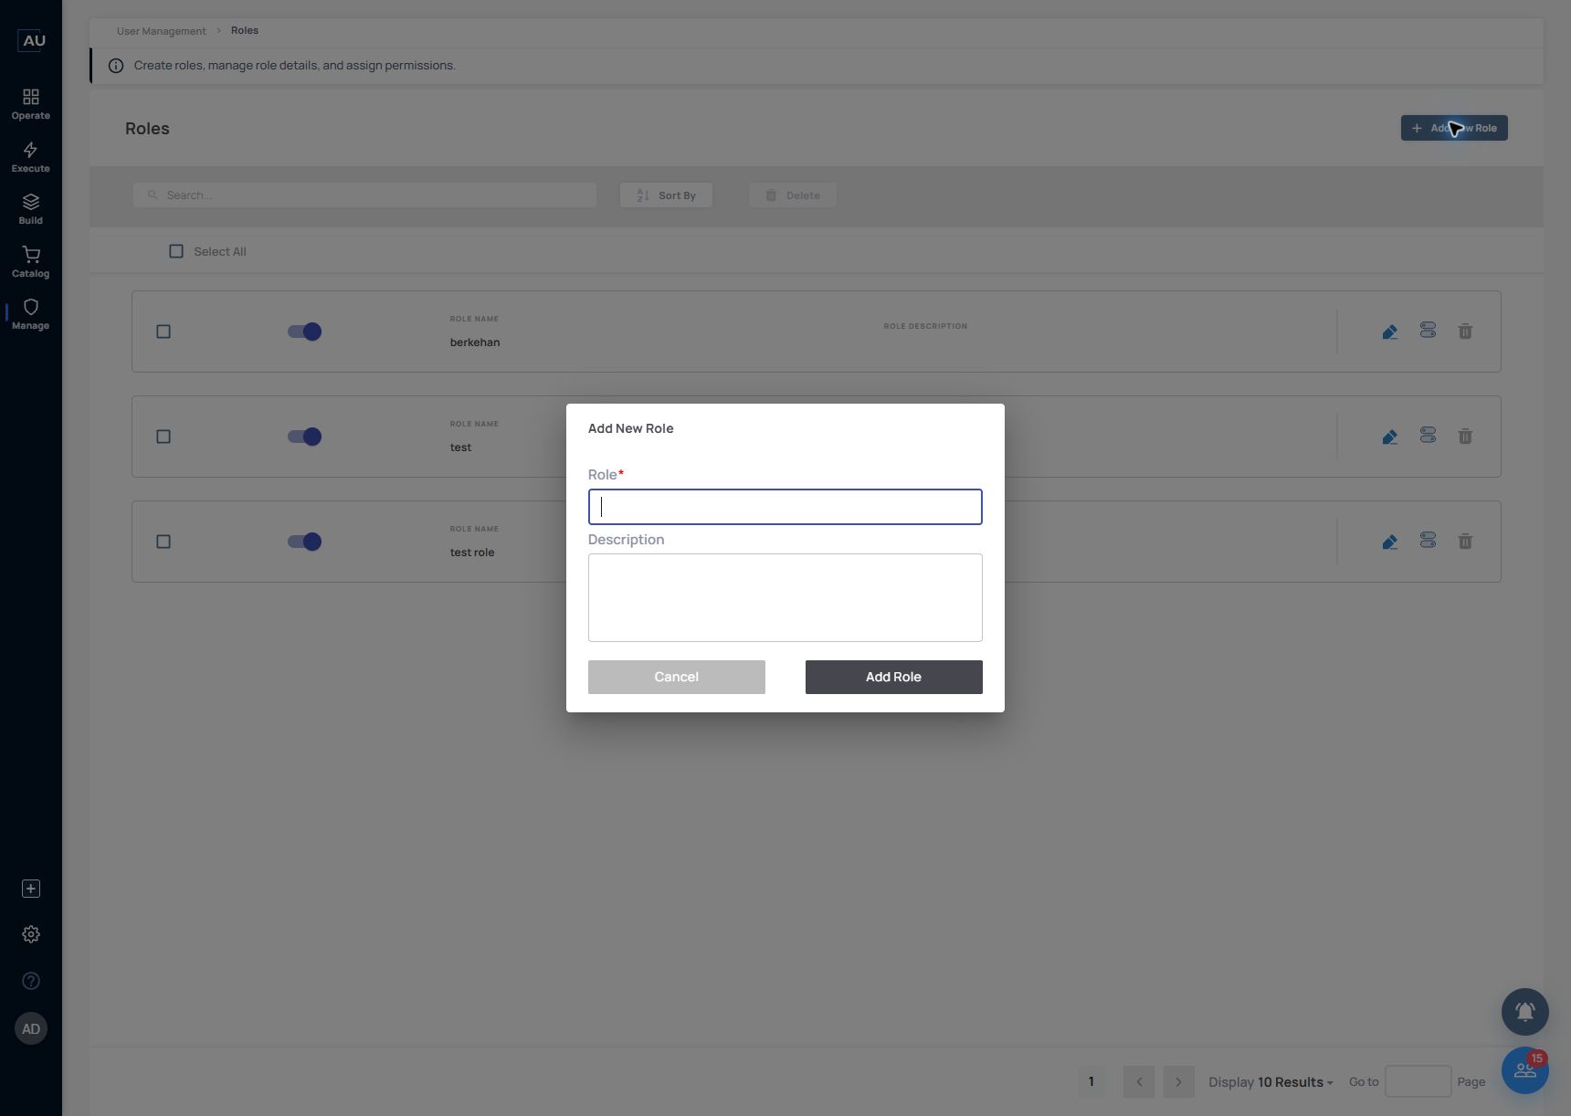The image size is (1571, 1116).
Task: Open settings gear in sidebar
Action: (x=30, y=934)
